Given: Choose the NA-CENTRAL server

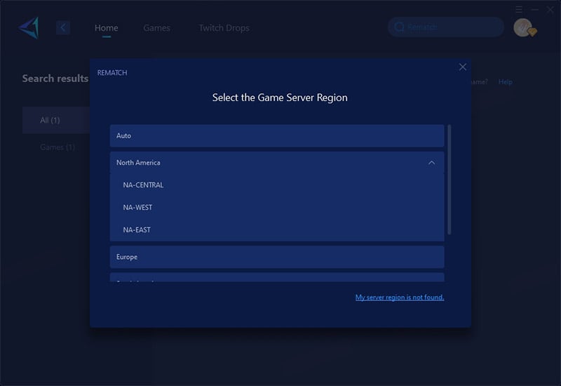Looking at the screenshot, I should coord(277,185).
